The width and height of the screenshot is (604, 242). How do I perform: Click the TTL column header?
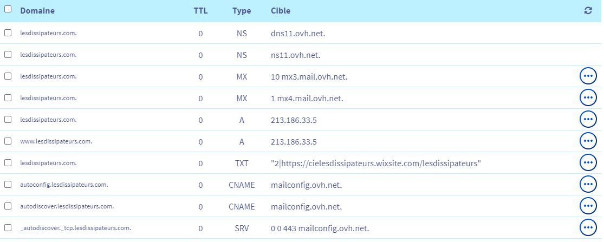(200, 11)
